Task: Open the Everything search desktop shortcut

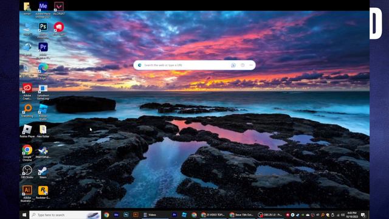Action: point(27,111)
